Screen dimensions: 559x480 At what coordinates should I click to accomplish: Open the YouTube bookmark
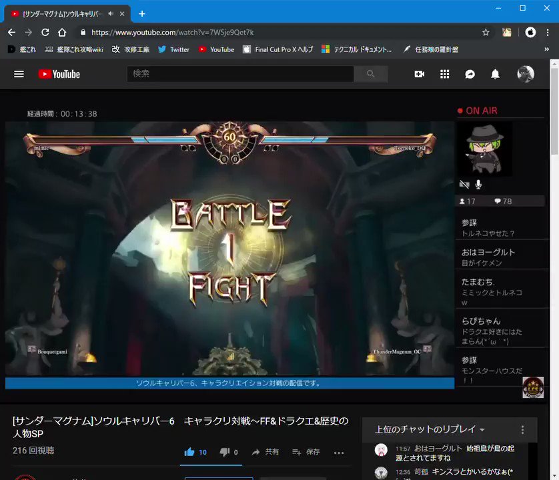(216, 49)
